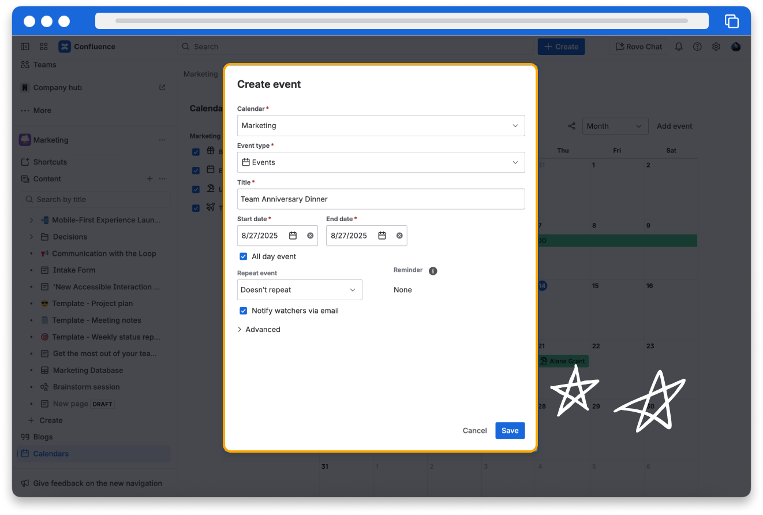Open Calendars in the sidebar
763x515 pixels.
pyautogui.click(x=51, y=454)
